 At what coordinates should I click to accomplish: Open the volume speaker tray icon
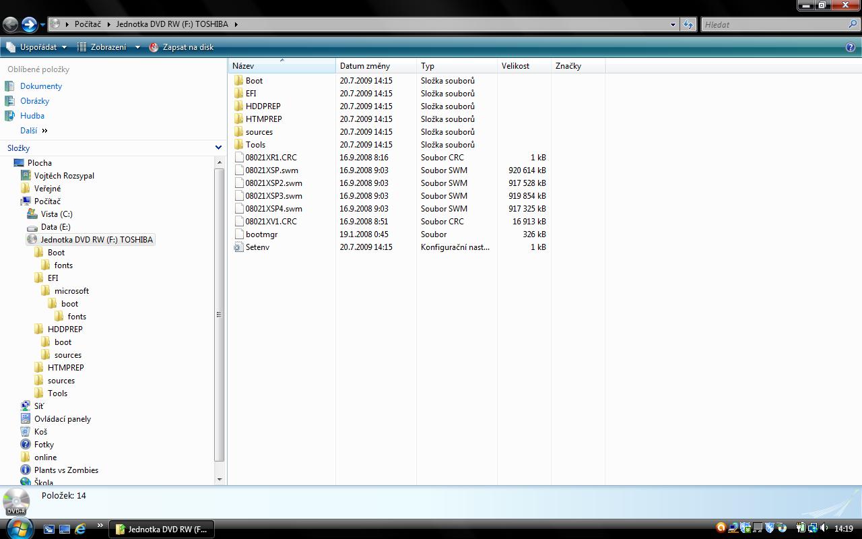pyautogui.click(x=824, y=528)
